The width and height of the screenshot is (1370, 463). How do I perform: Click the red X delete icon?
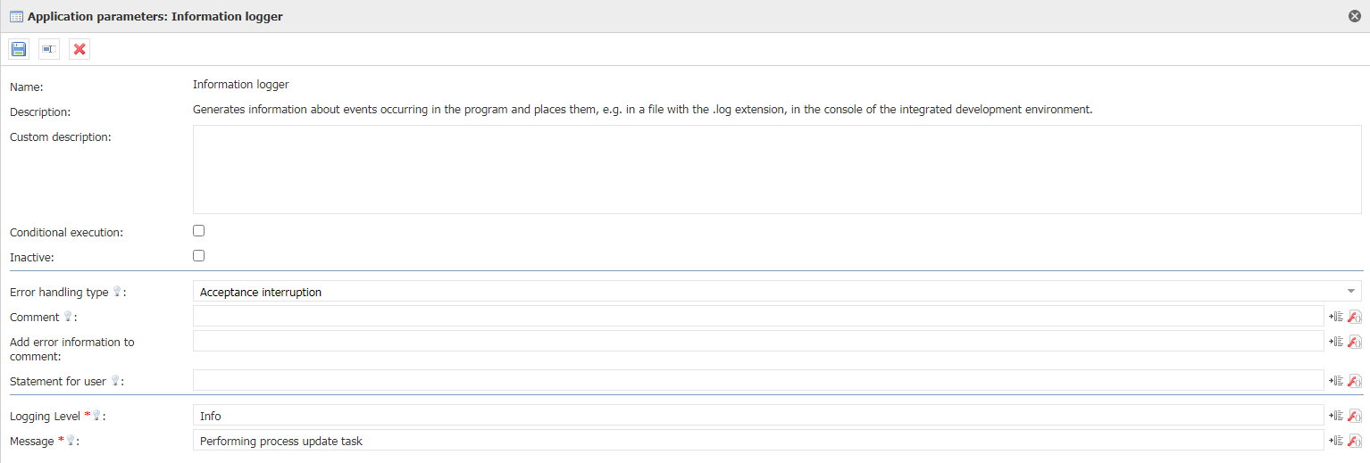[x=79, y=49]
